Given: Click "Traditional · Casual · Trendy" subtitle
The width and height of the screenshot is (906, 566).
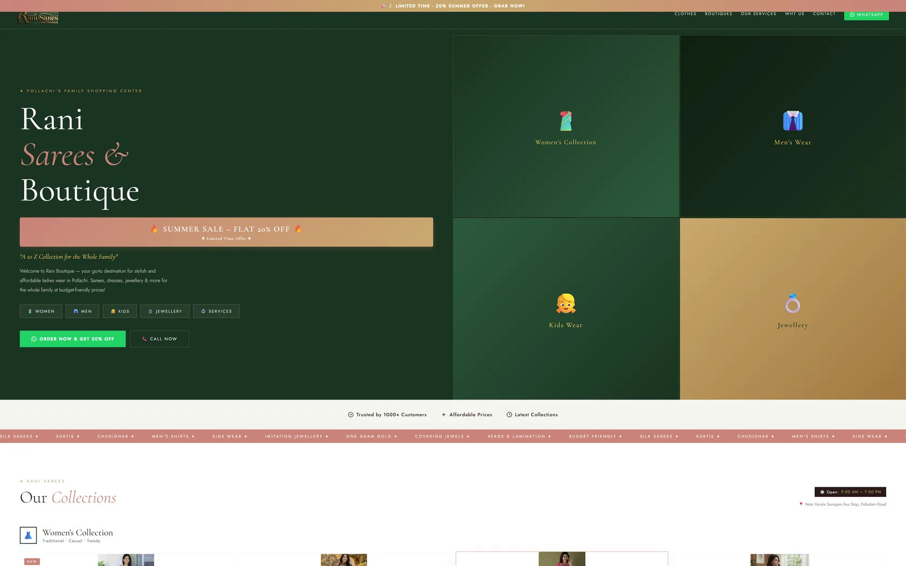Looking at the screenshot, I should tap(71, 541).
